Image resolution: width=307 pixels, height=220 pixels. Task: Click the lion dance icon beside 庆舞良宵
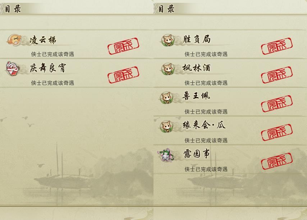point(13,69)
